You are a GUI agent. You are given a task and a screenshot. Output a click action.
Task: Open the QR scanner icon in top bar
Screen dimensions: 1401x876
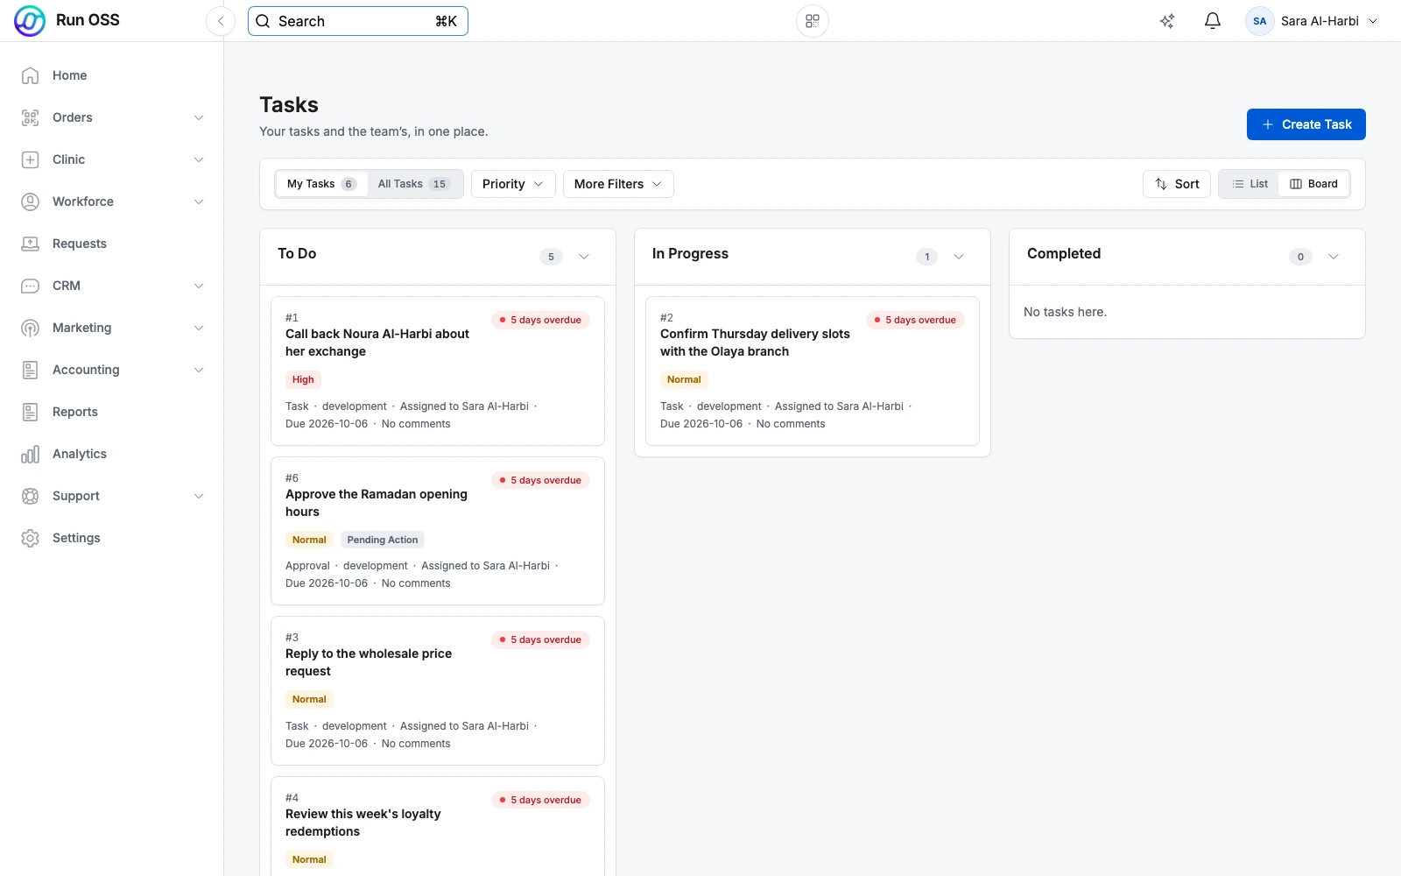[813, 21]
